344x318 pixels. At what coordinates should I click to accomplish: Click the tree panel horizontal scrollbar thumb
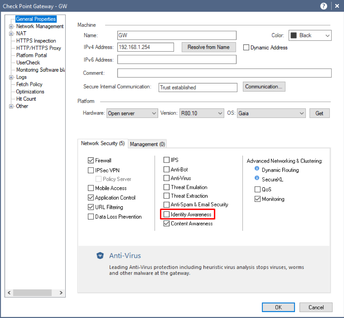coord(33,293)
